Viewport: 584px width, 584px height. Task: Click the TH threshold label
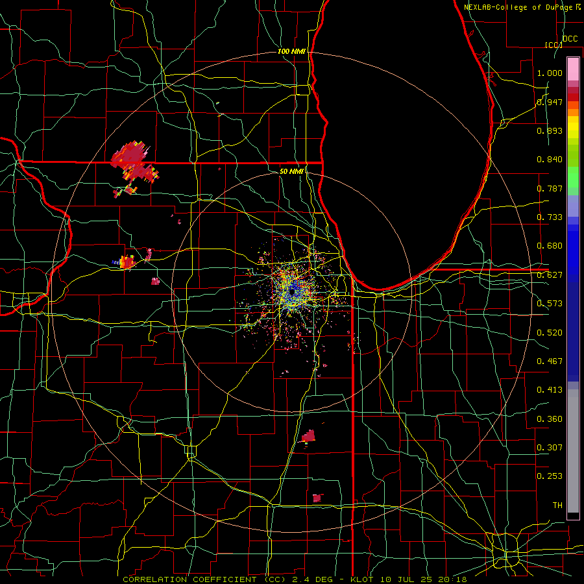pyautogui.click(x=557, y=505)
